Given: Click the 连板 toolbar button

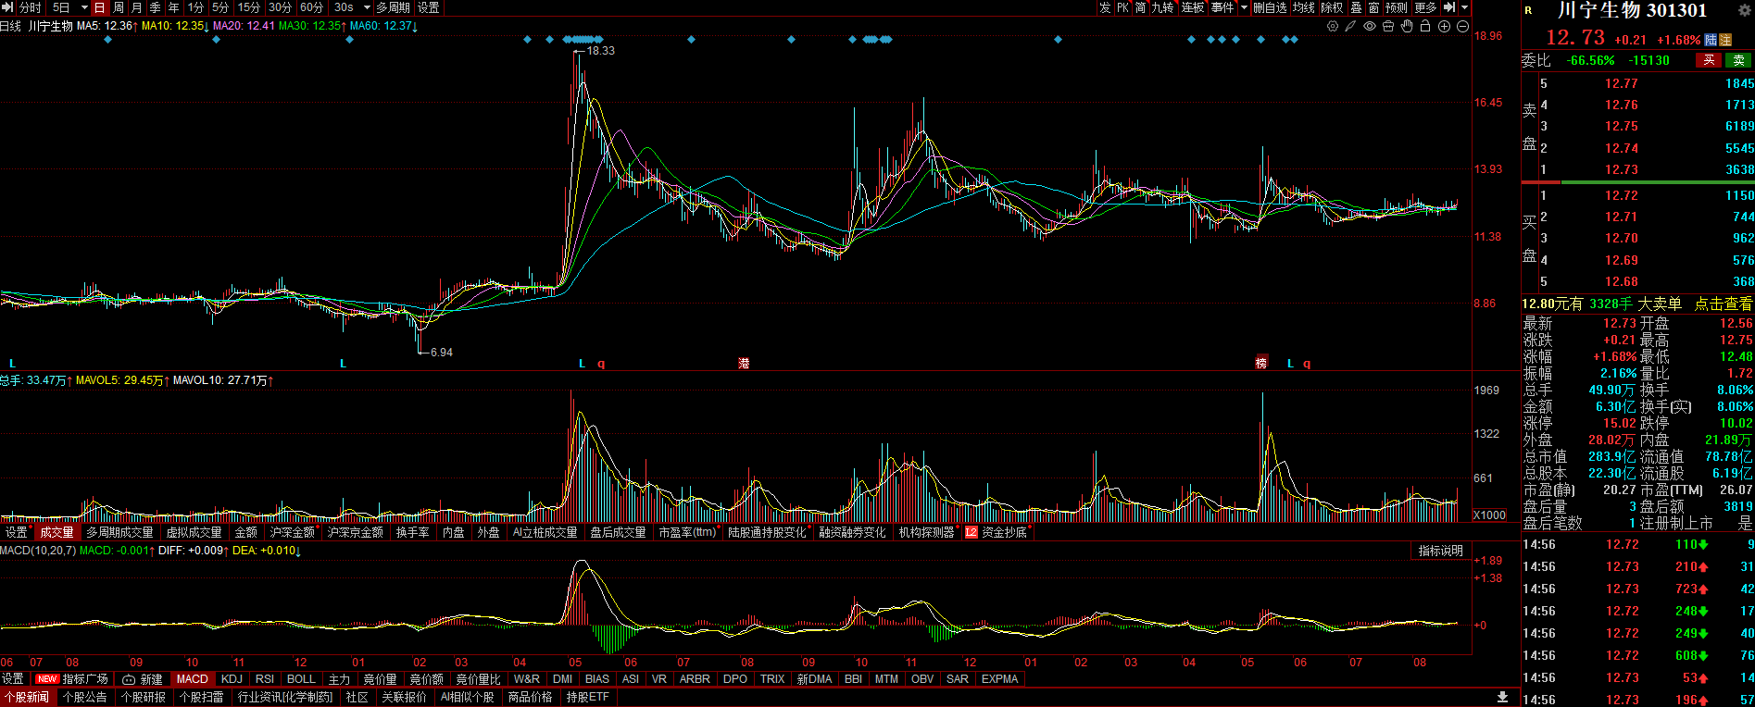Looking at the screenshot, I should click(1193, 7).
